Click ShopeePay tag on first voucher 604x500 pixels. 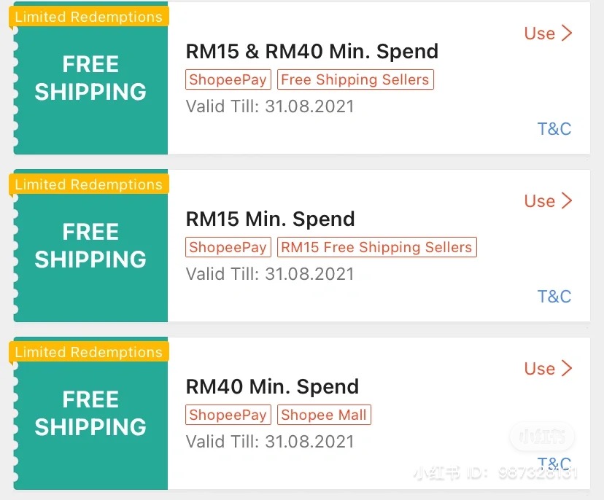click(x=228, y=79)
